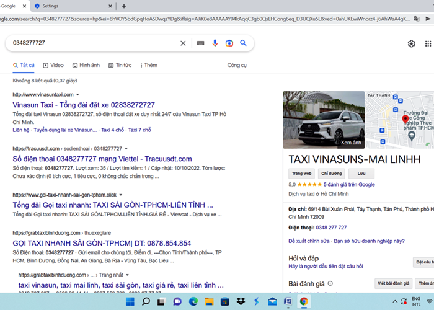Click Hãy là người đầu tiên đặt câu hỏi
The width and height of the screenshot is (434, 310).
(325, 266)
